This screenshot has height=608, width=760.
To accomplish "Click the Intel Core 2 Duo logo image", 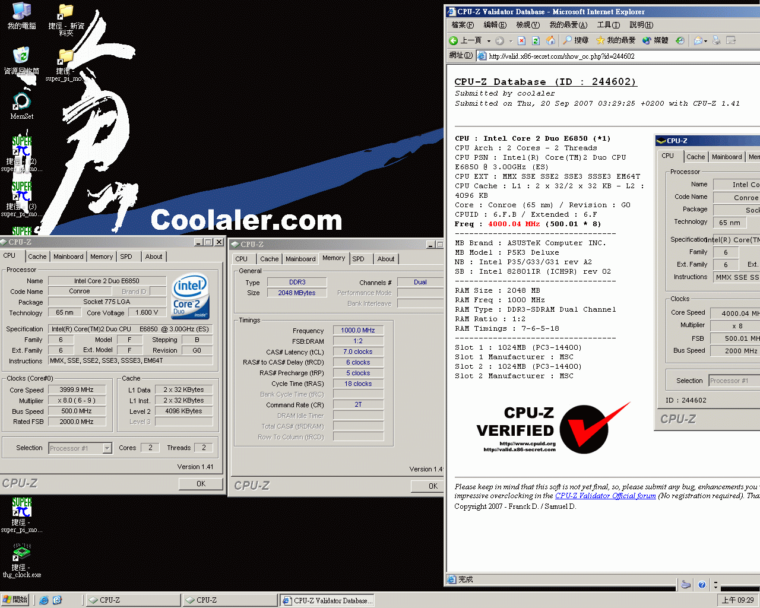I will coord(190,297).
